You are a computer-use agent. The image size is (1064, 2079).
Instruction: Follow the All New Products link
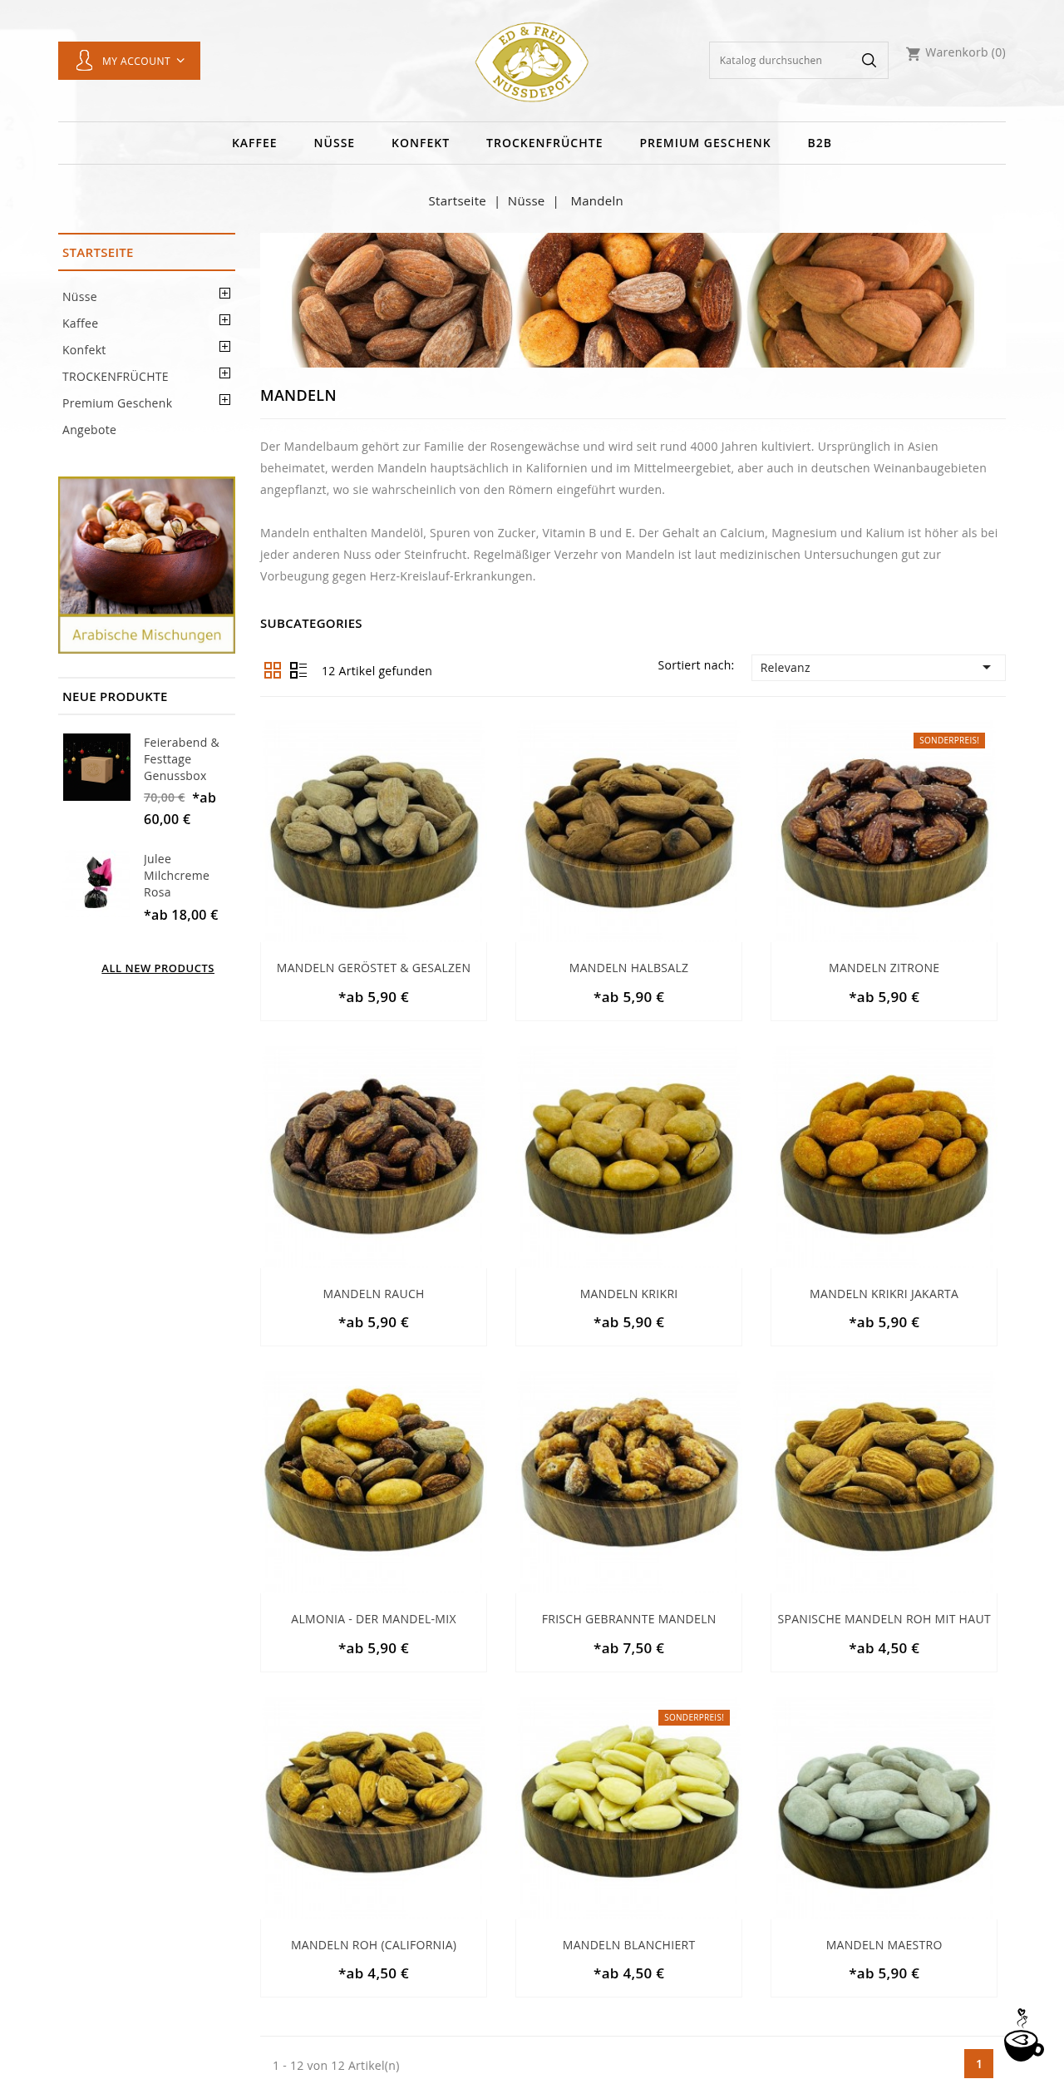pos(158,968)
